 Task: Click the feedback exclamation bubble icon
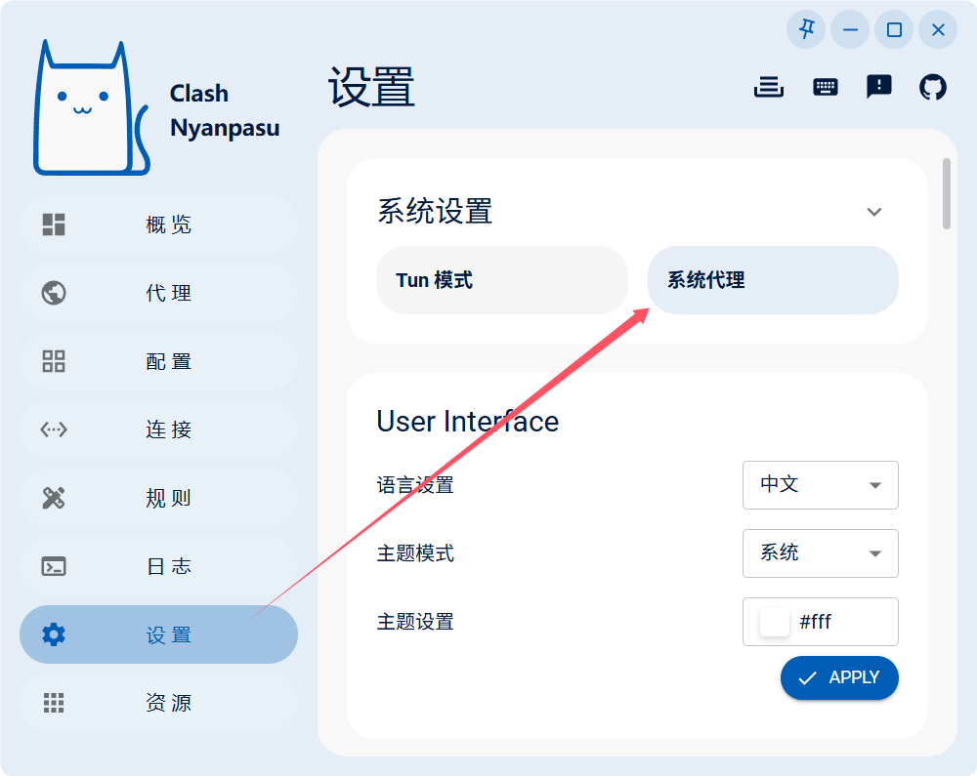[x=878, y=87]
